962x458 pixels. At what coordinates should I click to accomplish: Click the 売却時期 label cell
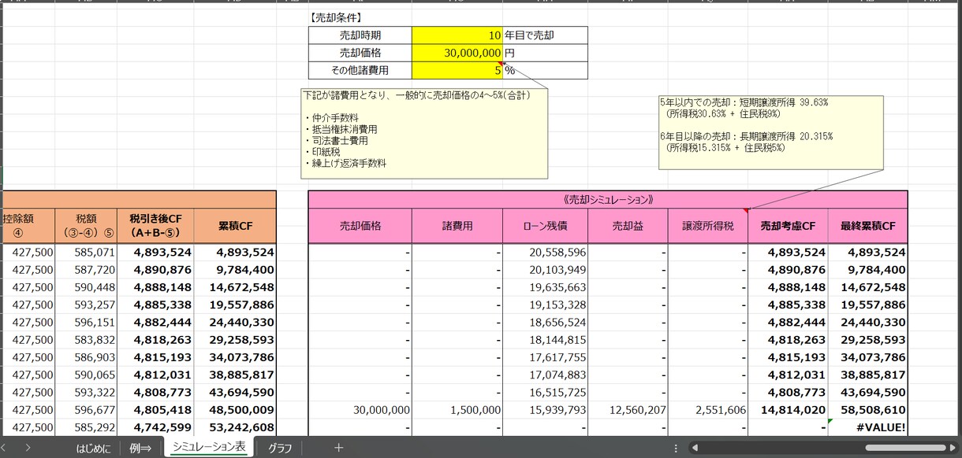click(360, 35)
